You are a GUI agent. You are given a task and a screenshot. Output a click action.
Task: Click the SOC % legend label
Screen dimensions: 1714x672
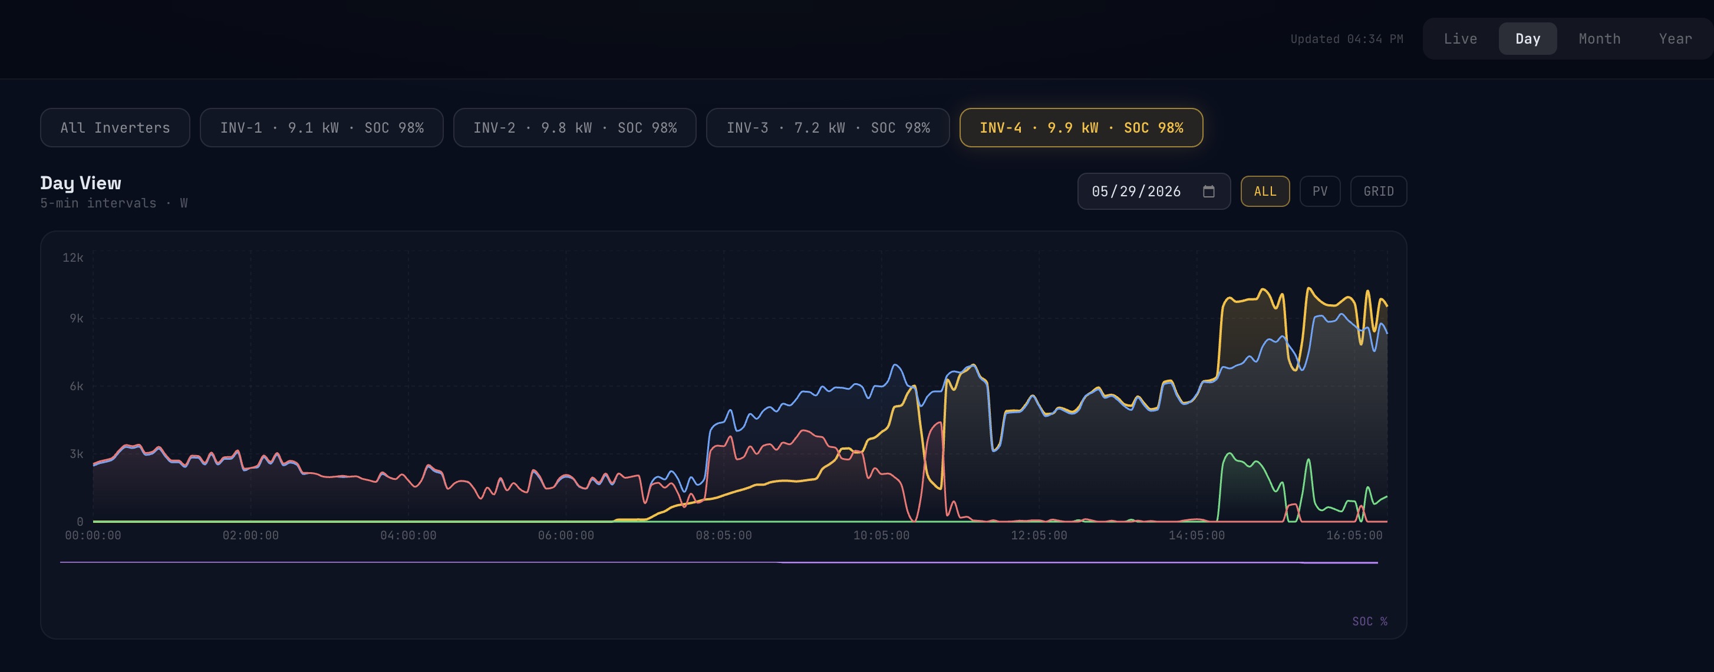point(1369,621)
